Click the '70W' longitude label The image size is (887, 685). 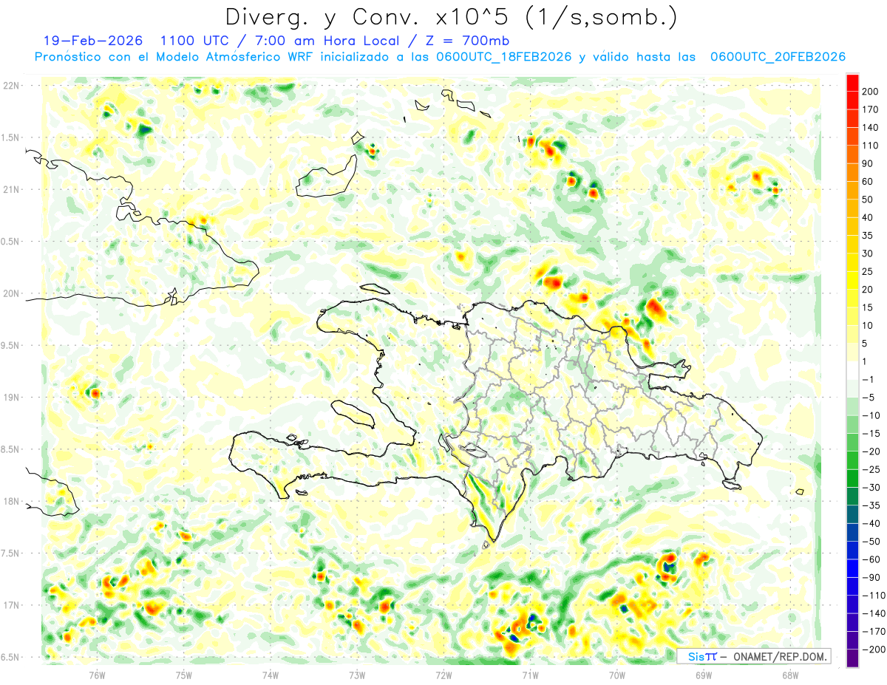tap(617, 675)
